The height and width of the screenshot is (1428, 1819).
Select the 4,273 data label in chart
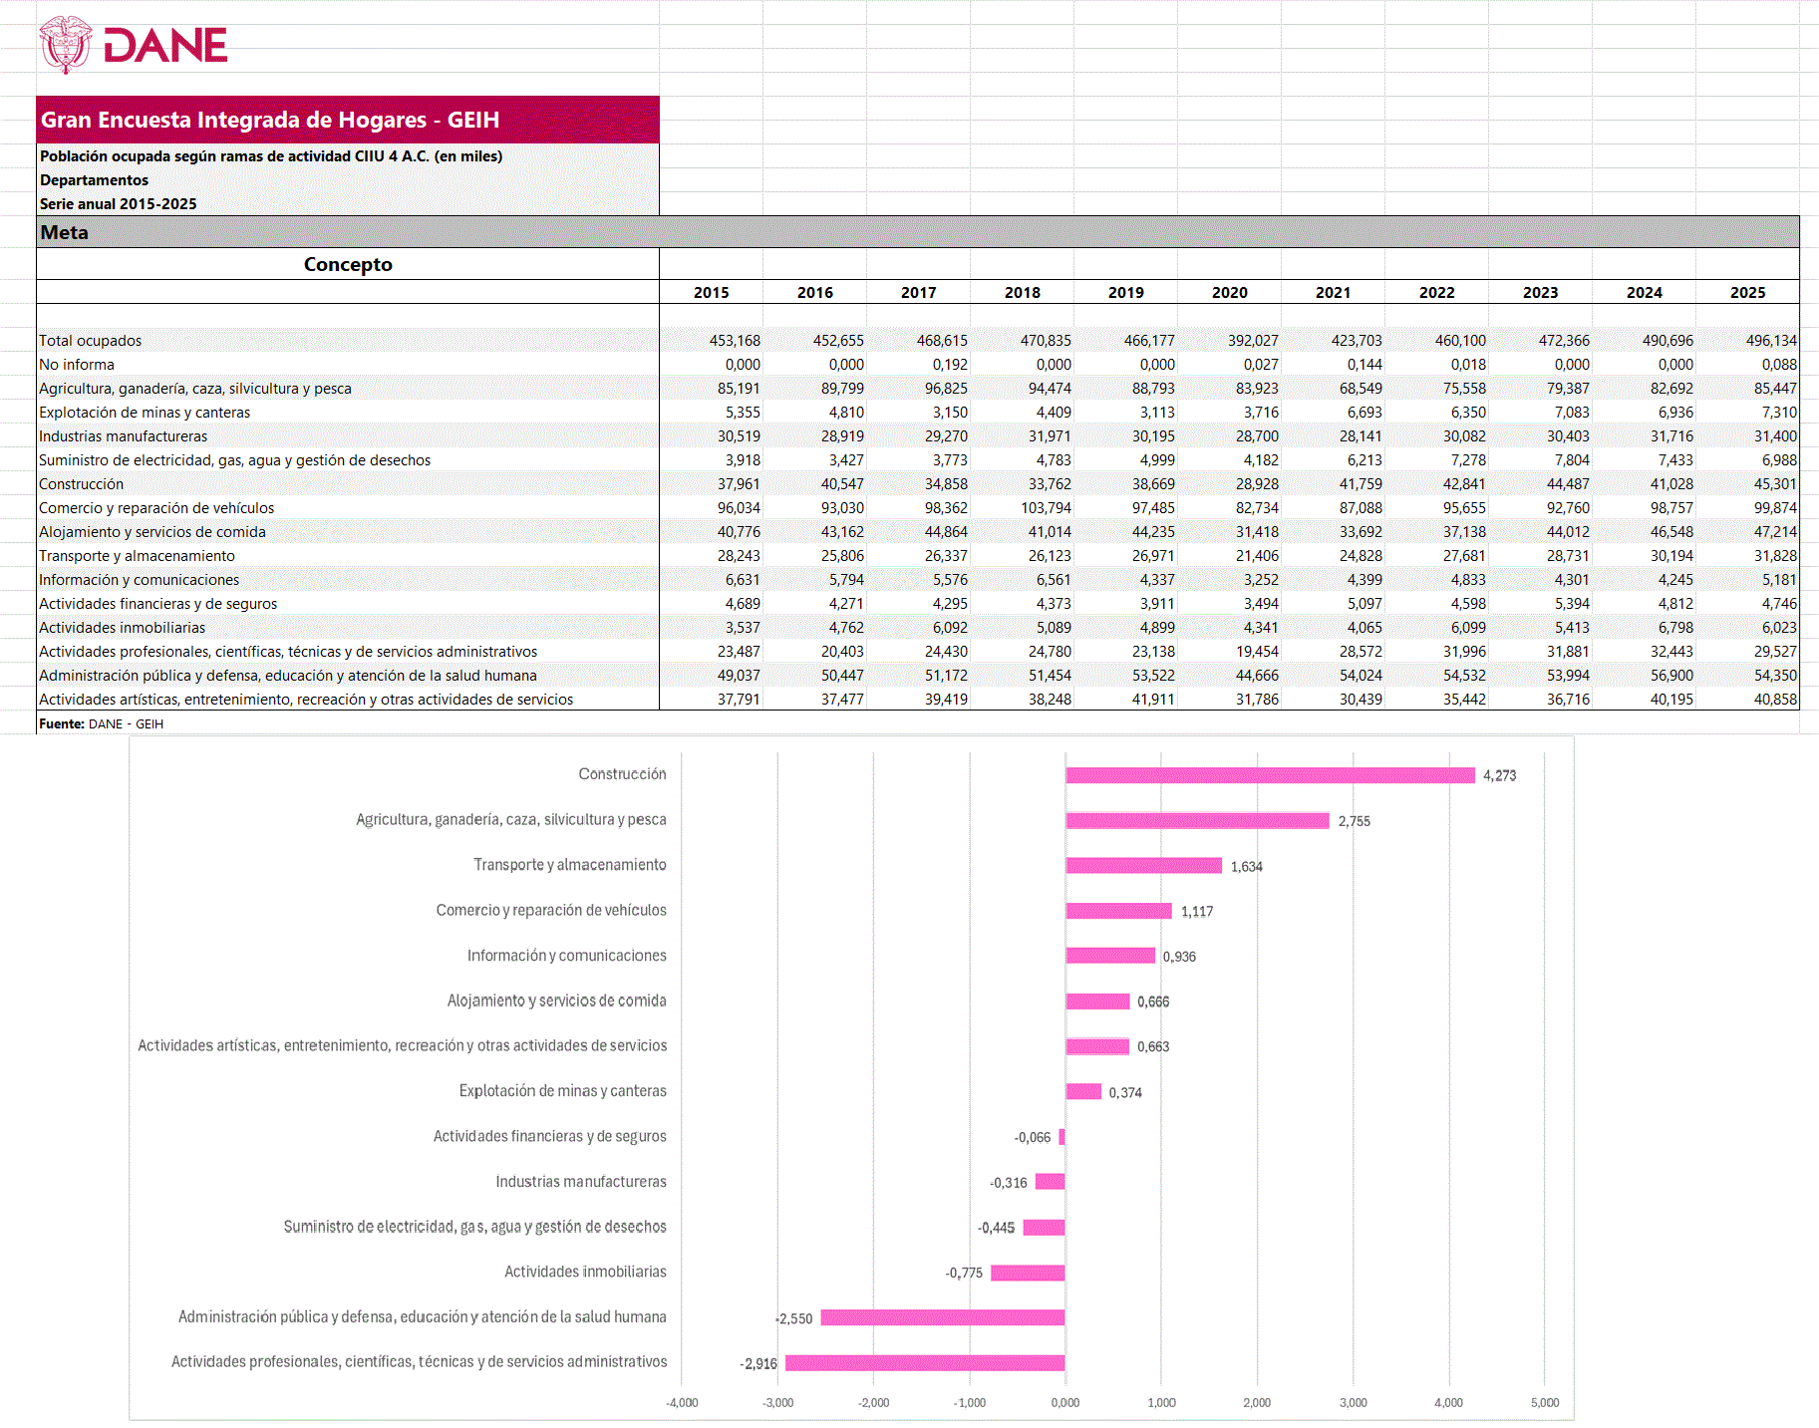coord(1499,775)
